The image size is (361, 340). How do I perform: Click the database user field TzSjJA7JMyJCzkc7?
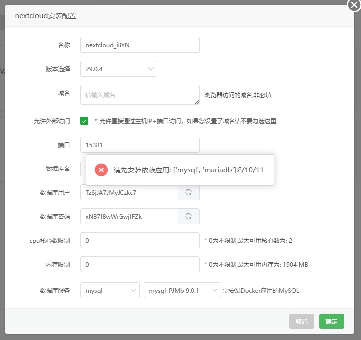coord(129,192)
